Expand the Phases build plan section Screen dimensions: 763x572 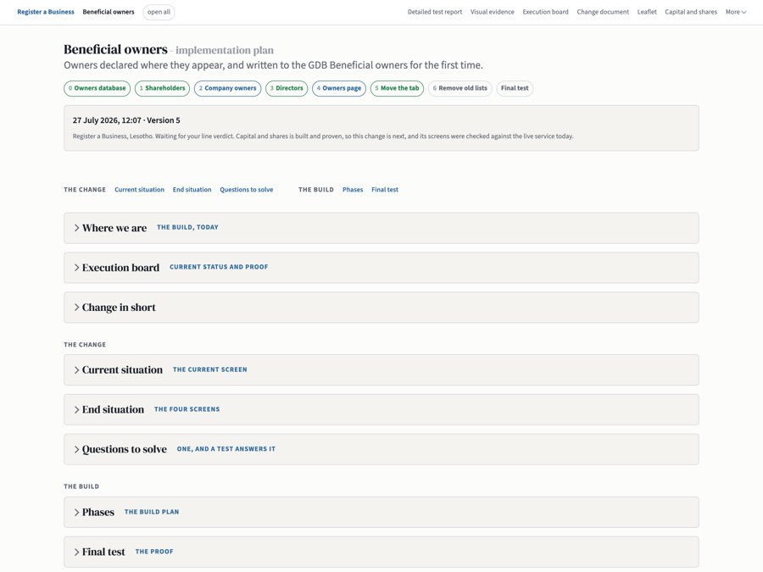pyautogui.click(x=381, y=512)
